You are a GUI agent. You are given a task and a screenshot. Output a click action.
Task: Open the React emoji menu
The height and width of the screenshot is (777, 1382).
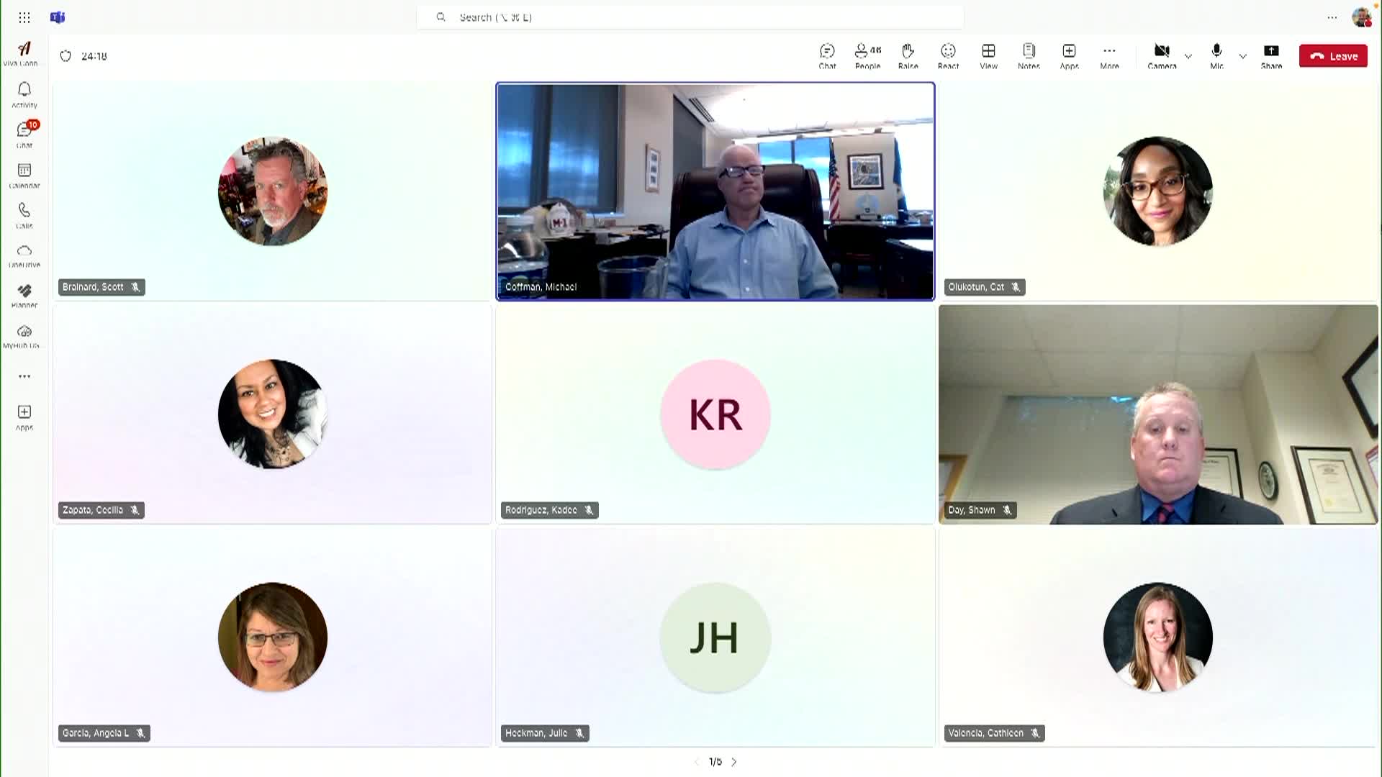948,56
